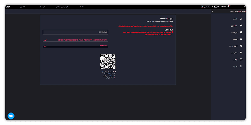The width and height of the screenshot is (251, 125).
Task: Open خلاصه in the top navigation
Action: click(x=82, y=7)
